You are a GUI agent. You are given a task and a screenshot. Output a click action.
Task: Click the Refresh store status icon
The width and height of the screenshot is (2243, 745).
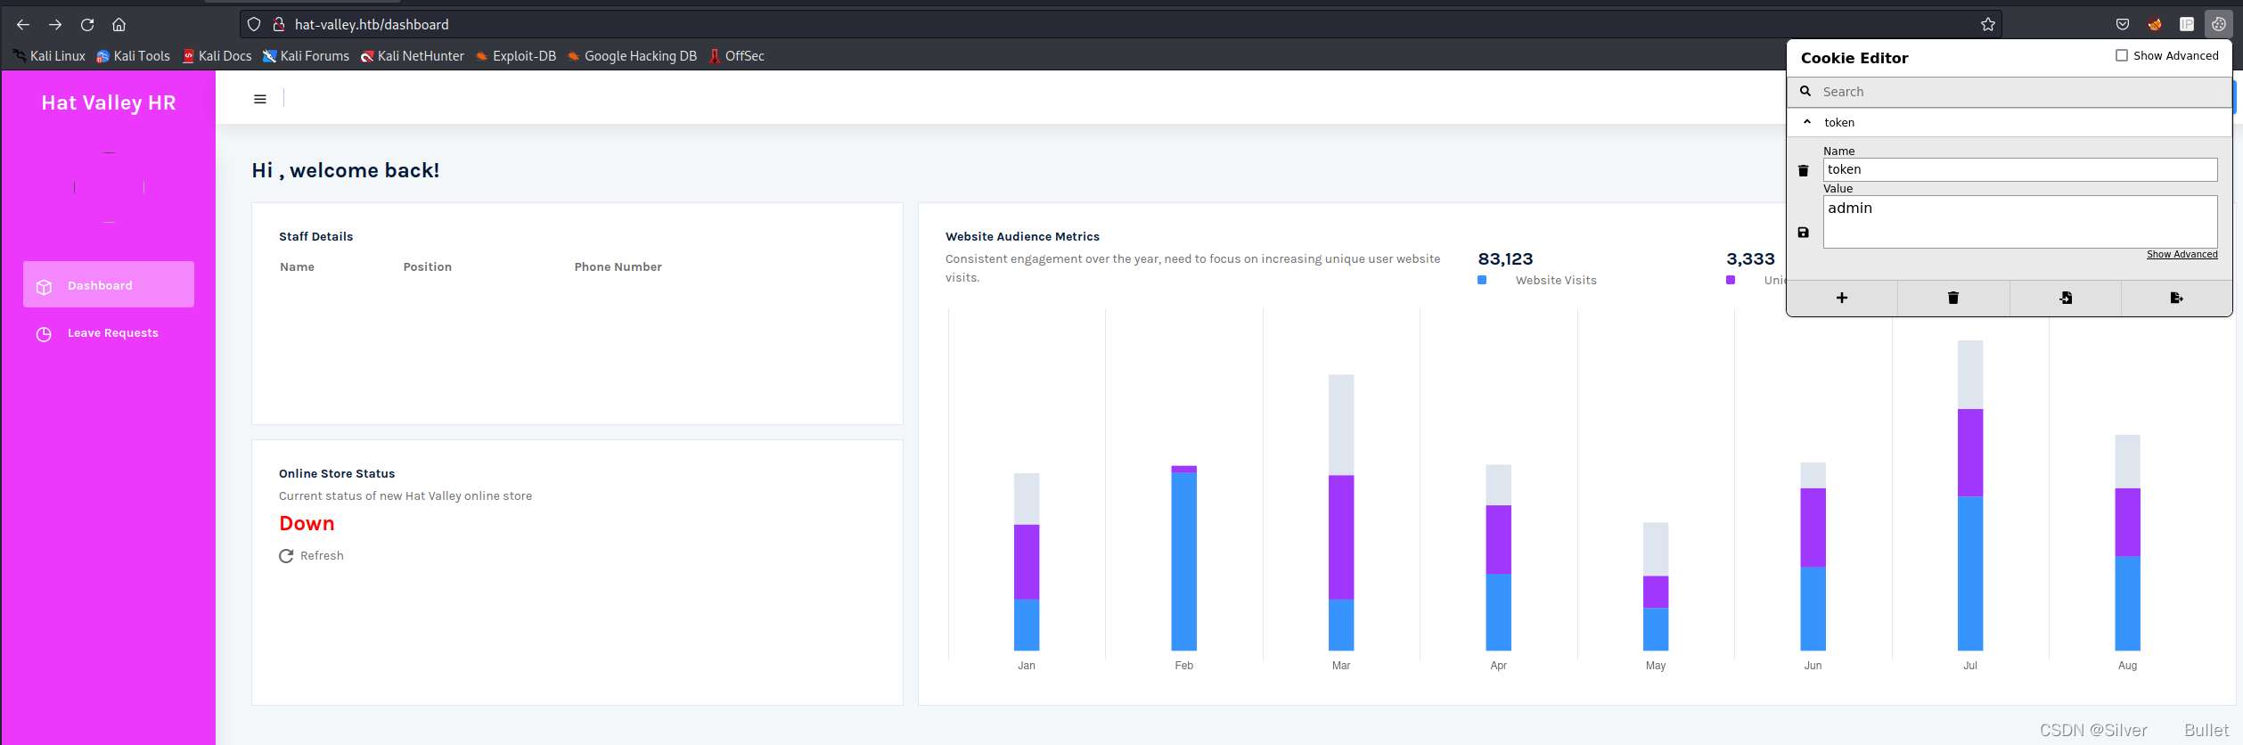[286, 556]
